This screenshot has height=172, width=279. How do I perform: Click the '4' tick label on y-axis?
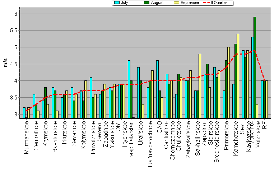tap(16, 81)
